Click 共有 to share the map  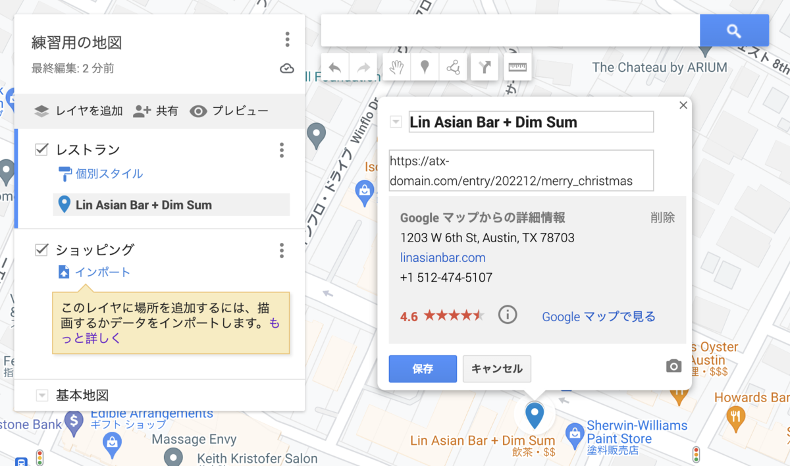155,111
